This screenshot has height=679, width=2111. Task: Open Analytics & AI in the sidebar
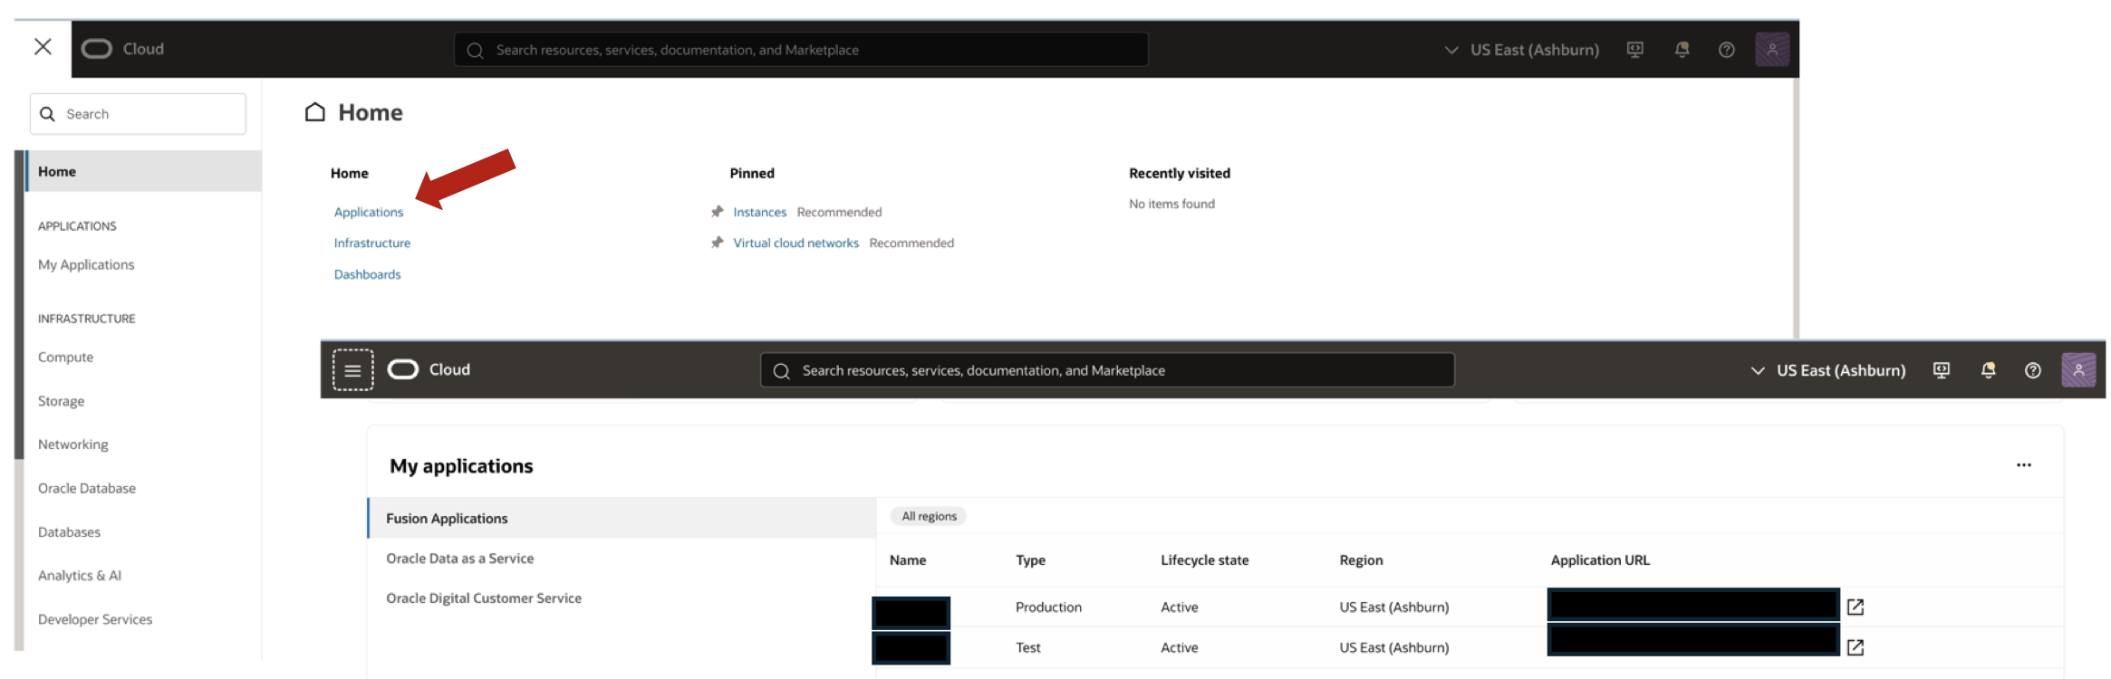point(80,576)
